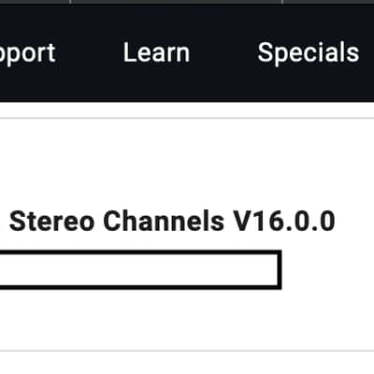Open the Learn menu item
The image size is (374, 374).
[x=156, y=52]
